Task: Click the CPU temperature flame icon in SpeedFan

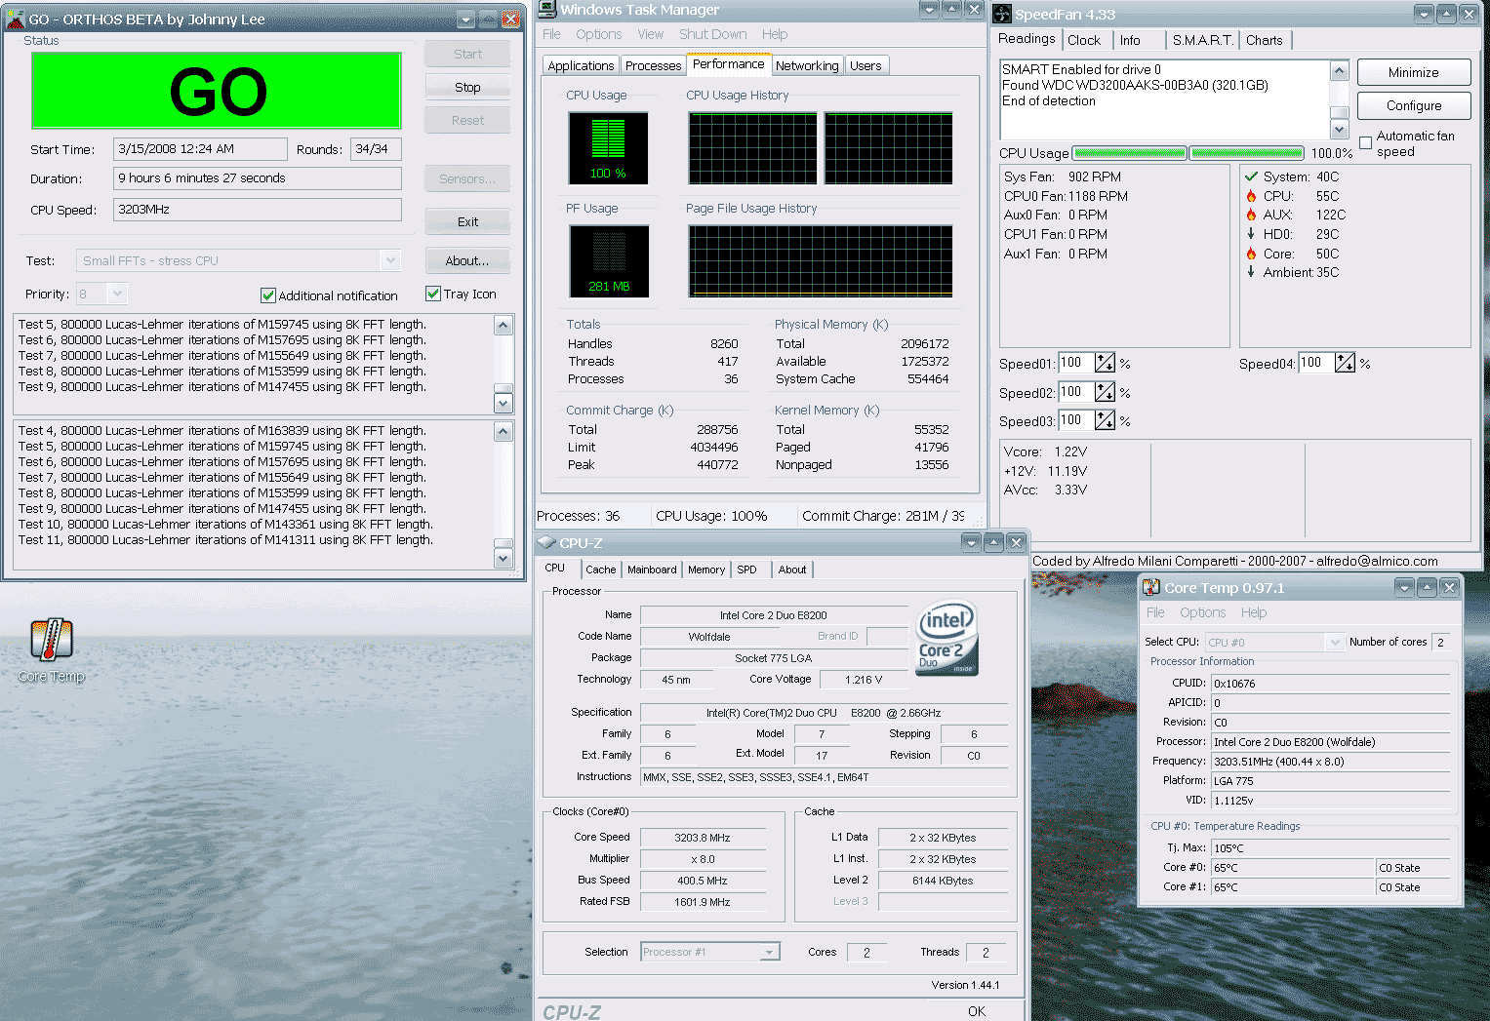Action: pos(1251,196)
